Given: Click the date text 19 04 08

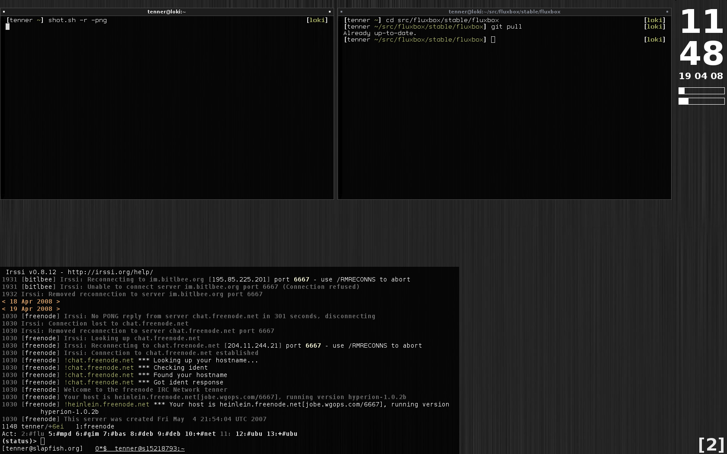Looking at the screenshot, I should tap(701, 76).
